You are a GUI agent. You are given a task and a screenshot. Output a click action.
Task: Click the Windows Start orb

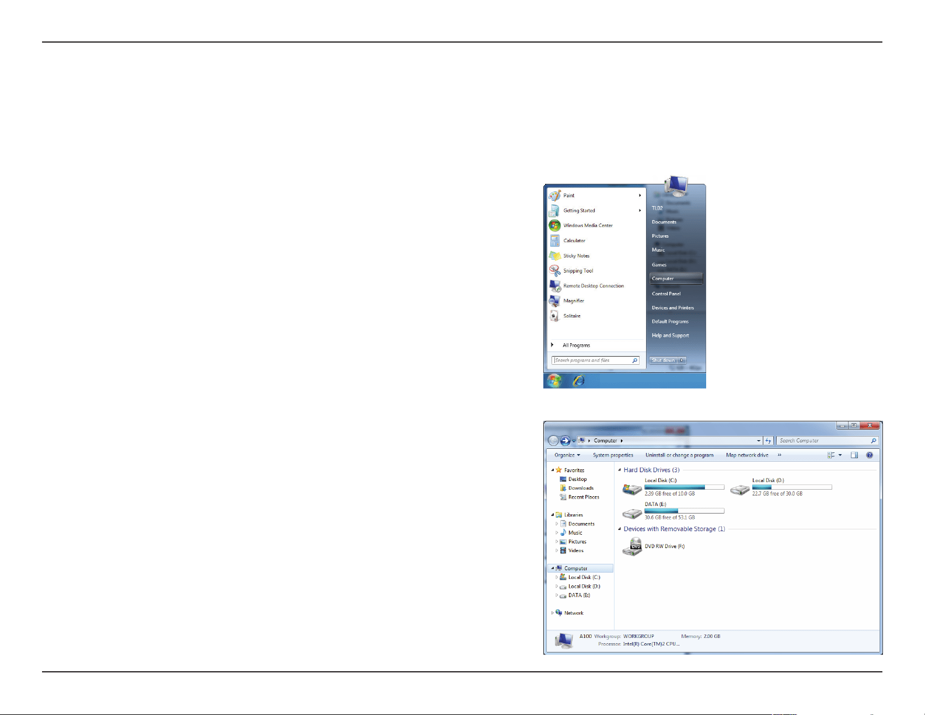554,381
